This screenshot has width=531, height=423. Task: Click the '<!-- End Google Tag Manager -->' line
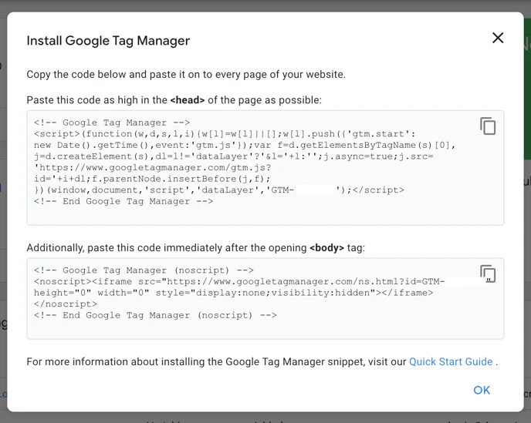[x=123, y=202]
